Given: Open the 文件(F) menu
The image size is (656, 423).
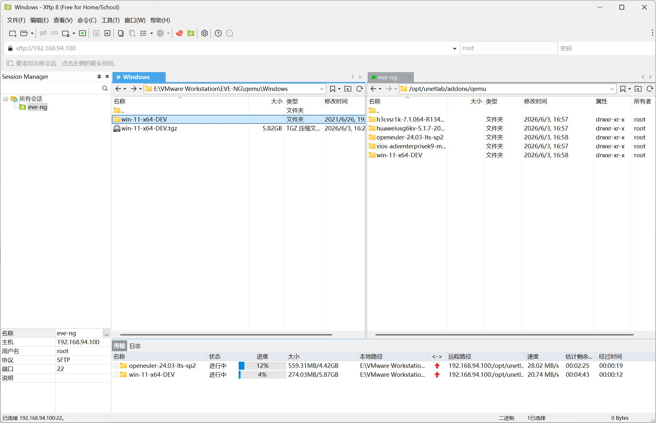Looking at the screenshot, I should pos(16,20).
